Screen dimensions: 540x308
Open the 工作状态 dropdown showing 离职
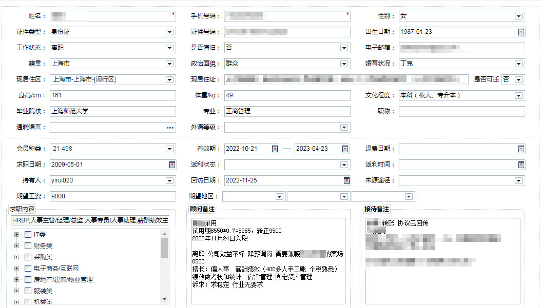click(169, 48)
